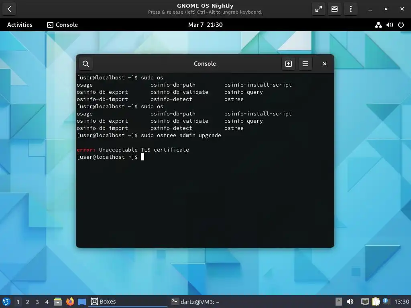
Task: Click the Console title label
Action: tap(205, 64)
